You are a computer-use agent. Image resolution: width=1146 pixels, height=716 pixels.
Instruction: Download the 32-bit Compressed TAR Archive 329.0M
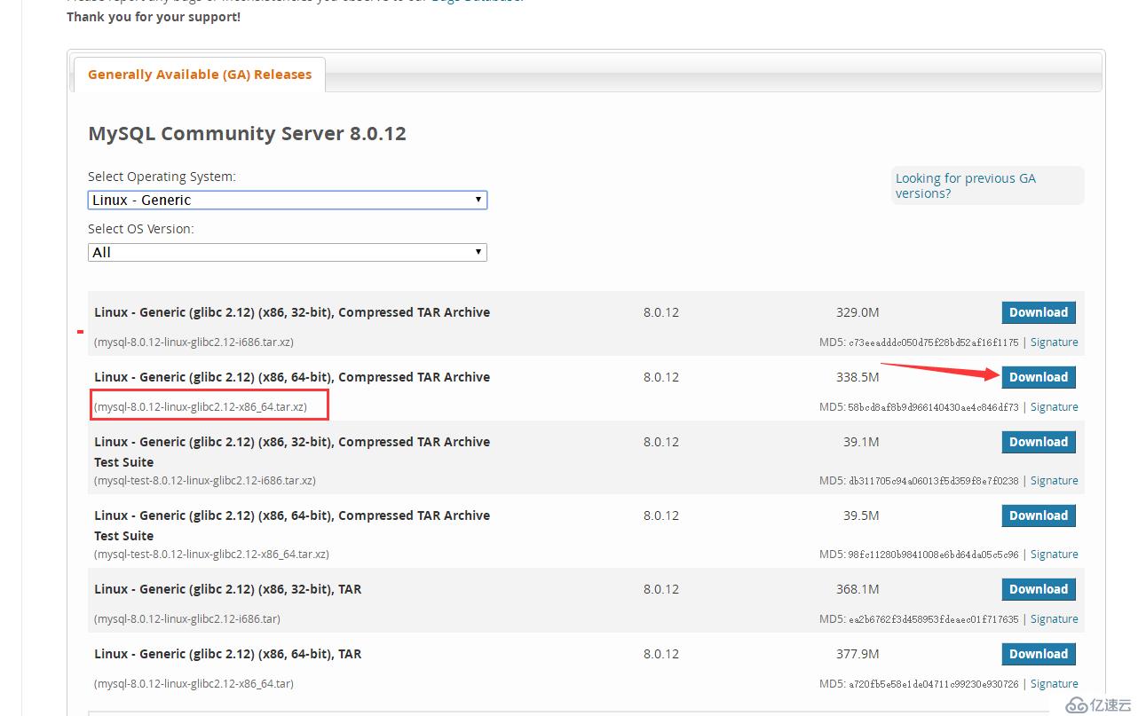pos(1039,312)
